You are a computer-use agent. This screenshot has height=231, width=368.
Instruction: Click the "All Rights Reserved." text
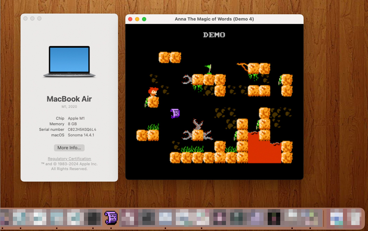pyautogui.click(x=69, y=169)
